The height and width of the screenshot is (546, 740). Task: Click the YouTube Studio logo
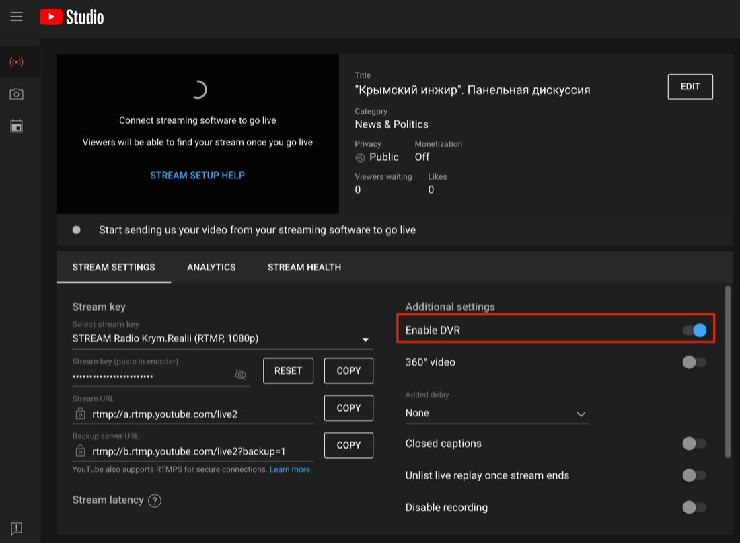click(x=72, y=17)
